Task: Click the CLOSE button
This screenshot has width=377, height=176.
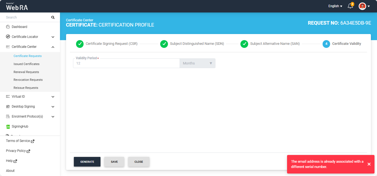Action: (x=139, y=162)
